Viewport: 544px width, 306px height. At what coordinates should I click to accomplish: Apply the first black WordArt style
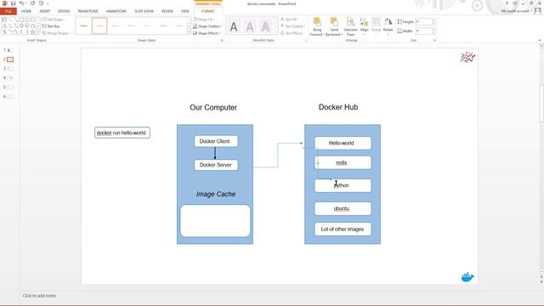(234, 26)
